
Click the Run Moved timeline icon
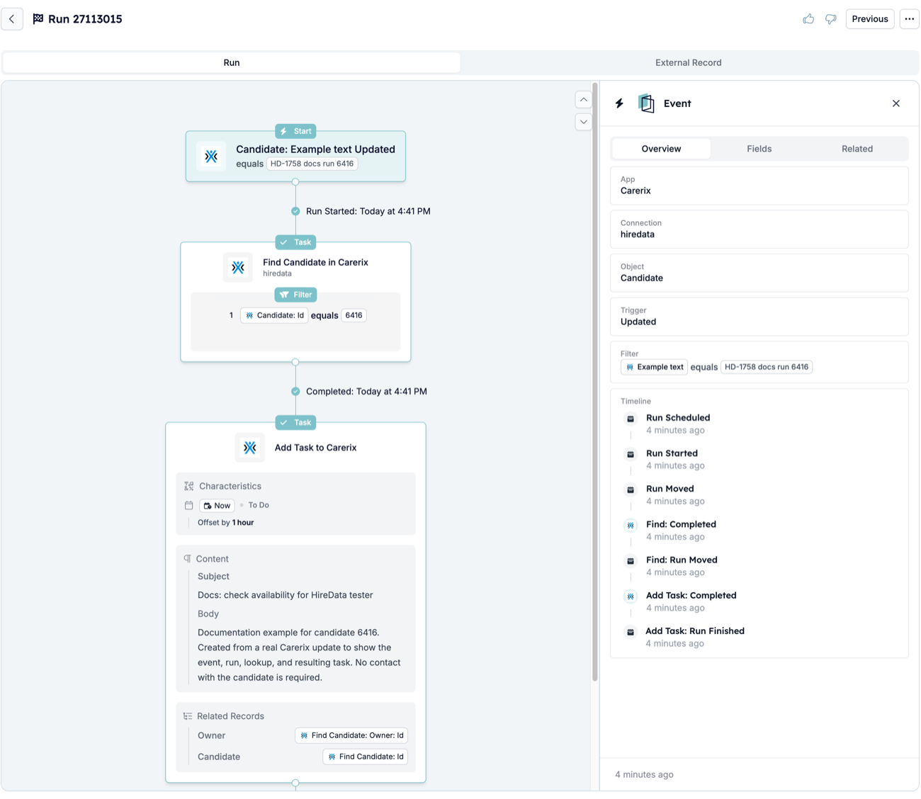pyautogui.click(x=631, y=489)
